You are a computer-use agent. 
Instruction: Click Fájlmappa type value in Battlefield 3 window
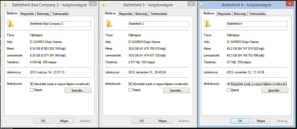pos(135,35)
